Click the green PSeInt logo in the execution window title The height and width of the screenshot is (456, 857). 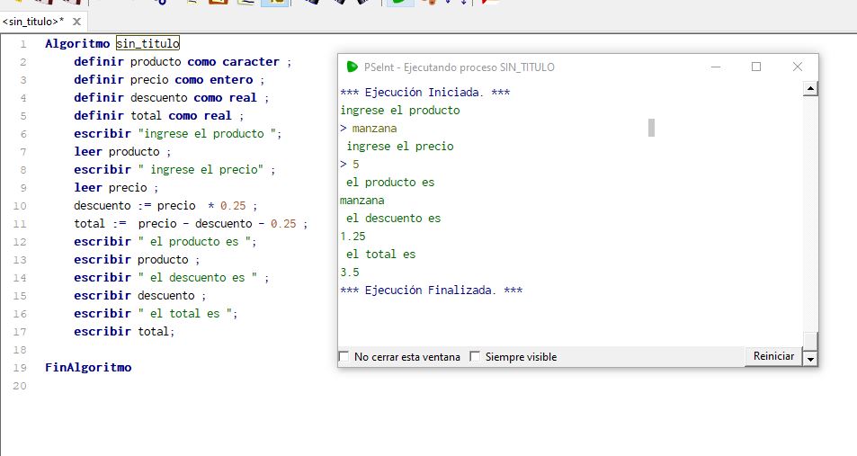tap(352, 67)
